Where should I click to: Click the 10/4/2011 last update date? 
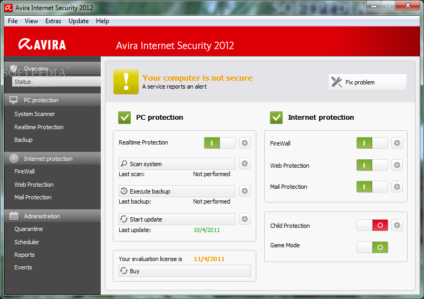coord(207,230)
